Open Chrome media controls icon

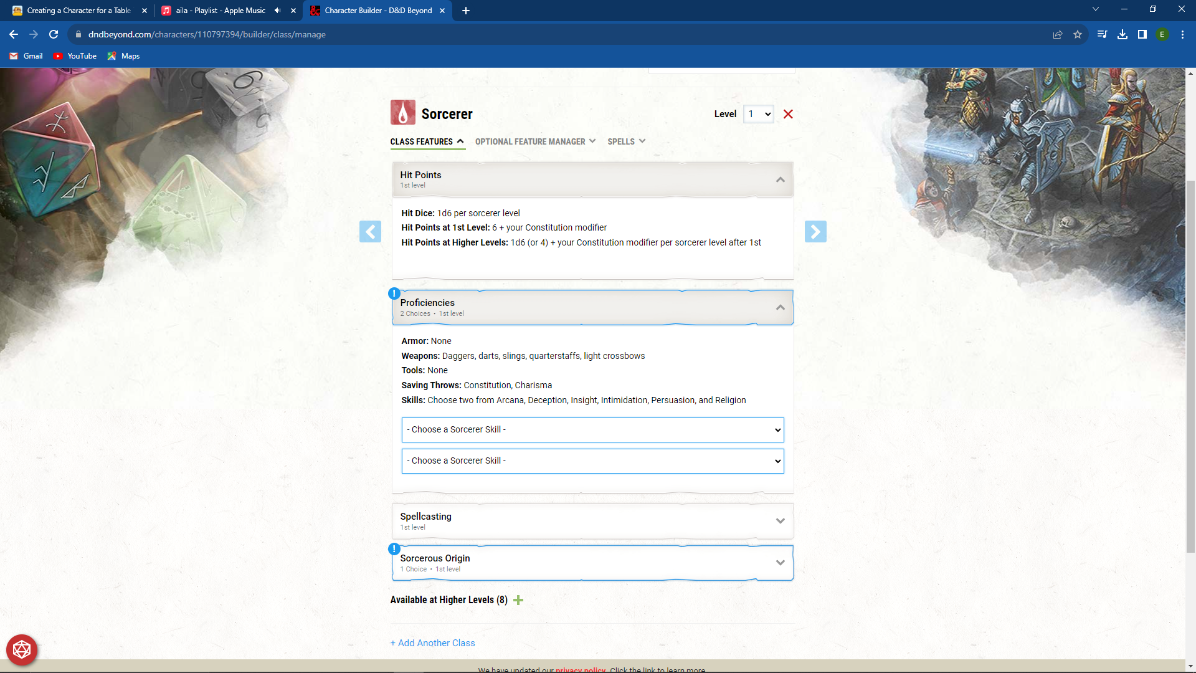[x=1102, y=34]
